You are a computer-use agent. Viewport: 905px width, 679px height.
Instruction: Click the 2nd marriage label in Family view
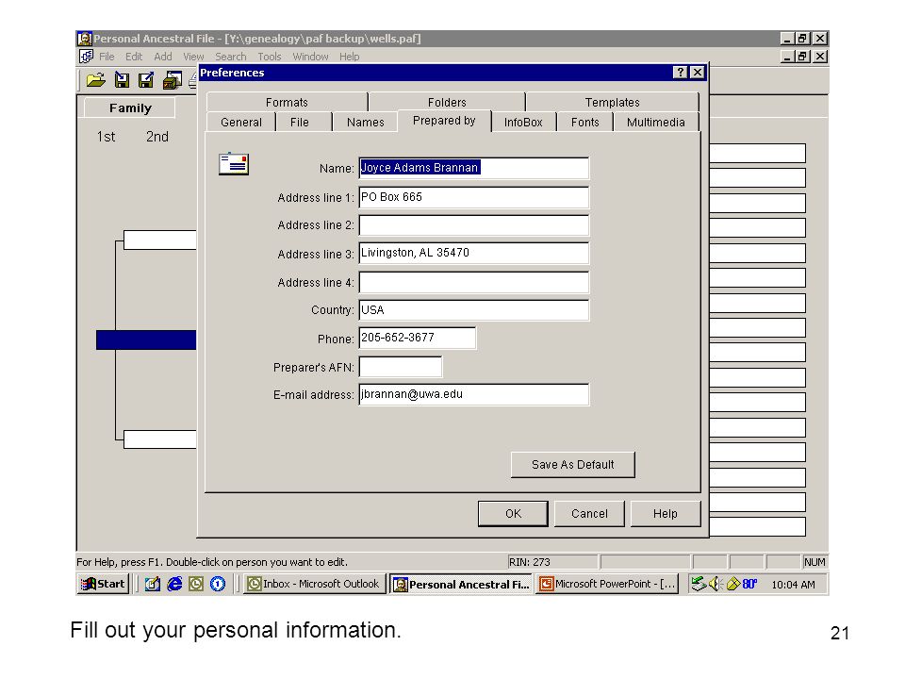[157, 137]
